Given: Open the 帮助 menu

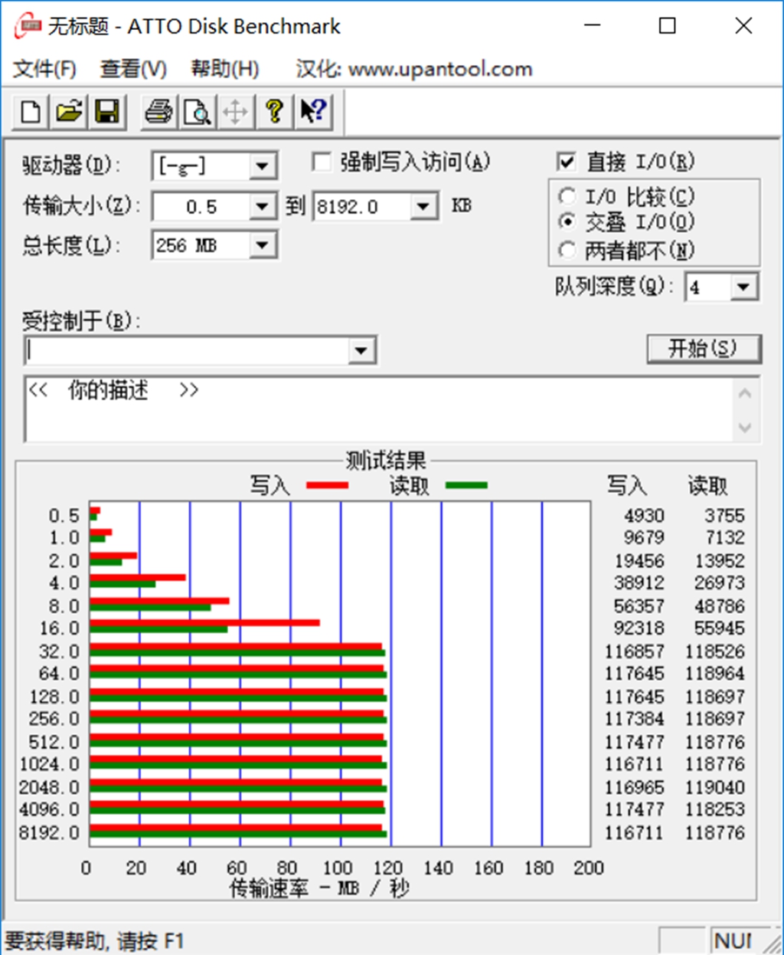Looking at the screenshot, I should (224, 68).
